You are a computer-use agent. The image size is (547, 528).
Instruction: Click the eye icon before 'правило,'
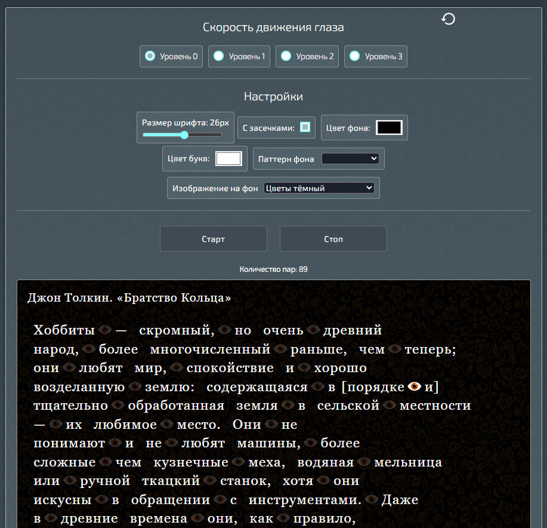click(283, 518)
